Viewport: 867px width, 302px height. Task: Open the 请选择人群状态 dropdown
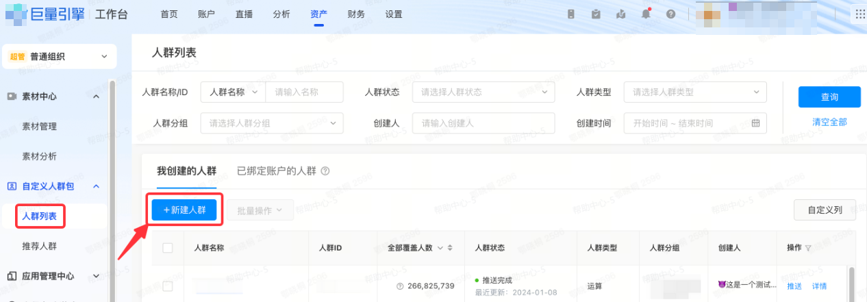click(483, 92)
